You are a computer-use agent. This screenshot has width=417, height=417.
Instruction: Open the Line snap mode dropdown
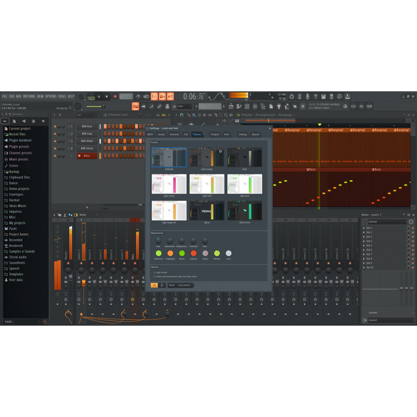tap(183, 106)
